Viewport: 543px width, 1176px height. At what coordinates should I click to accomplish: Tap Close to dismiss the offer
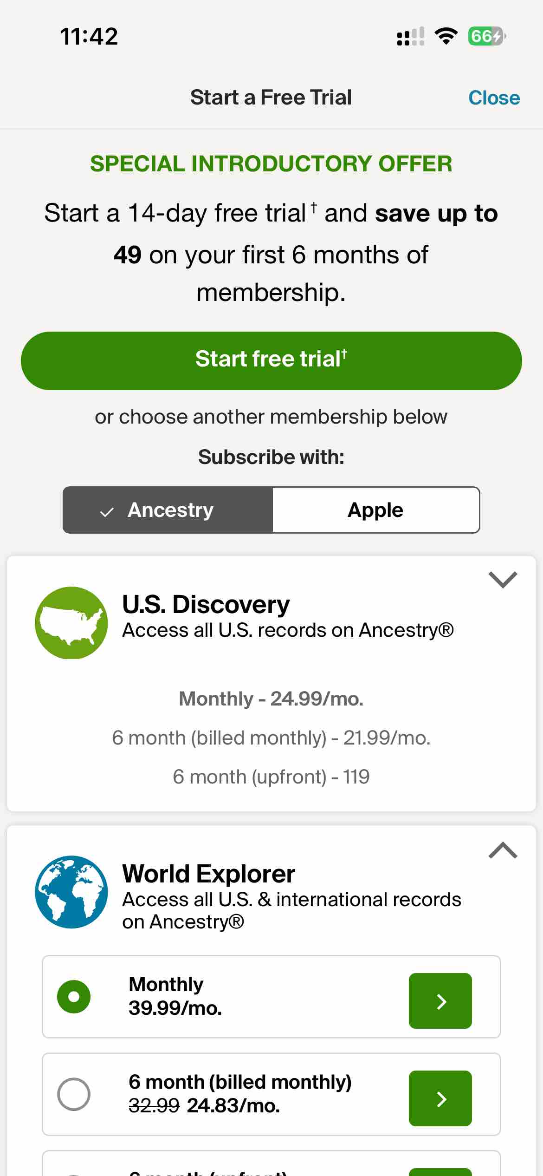tap(494, 98)
